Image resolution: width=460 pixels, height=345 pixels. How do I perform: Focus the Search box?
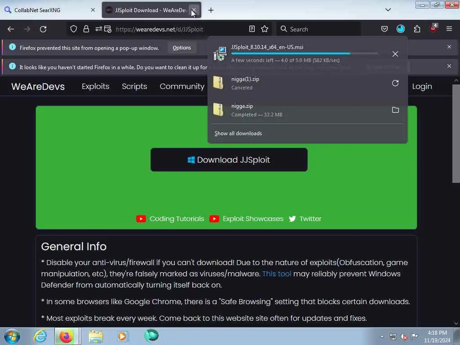(318, 29)
